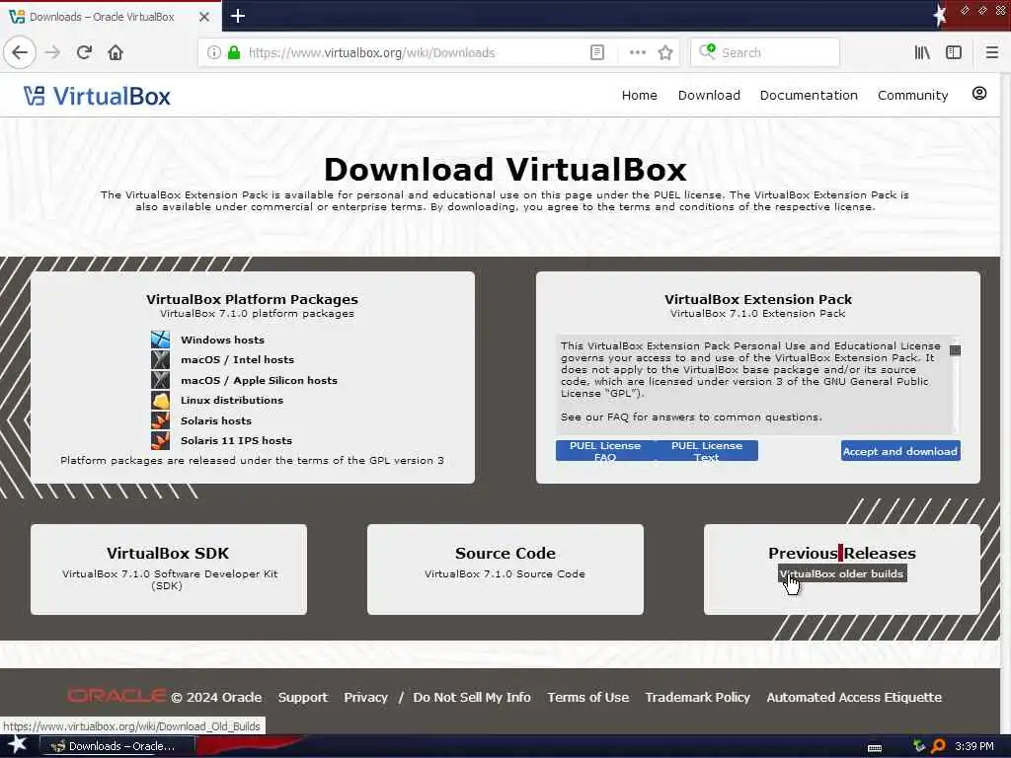Click the browser Search field
The height and width of the screenshot is (758, 1011).
coord(765,52)
